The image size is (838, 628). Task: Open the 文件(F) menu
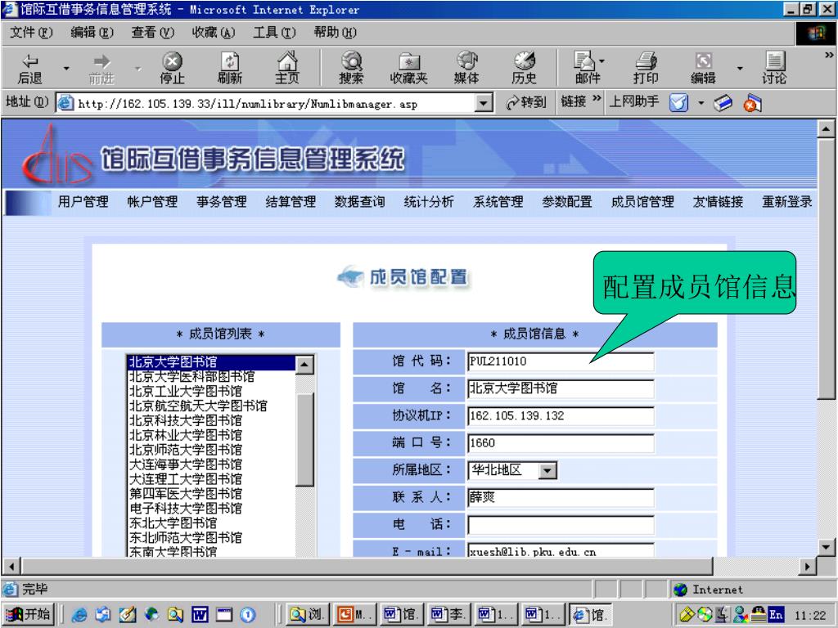coord(31,33)
